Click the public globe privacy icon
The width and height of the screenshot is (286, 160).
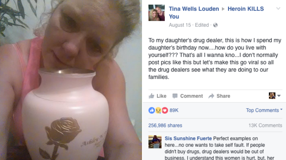point(216,25)
